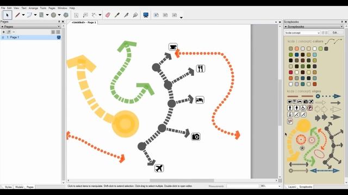Screen dimensions: 348x195
Task: Toggle presentation visibility for Page 1
Action: point(59,37)
